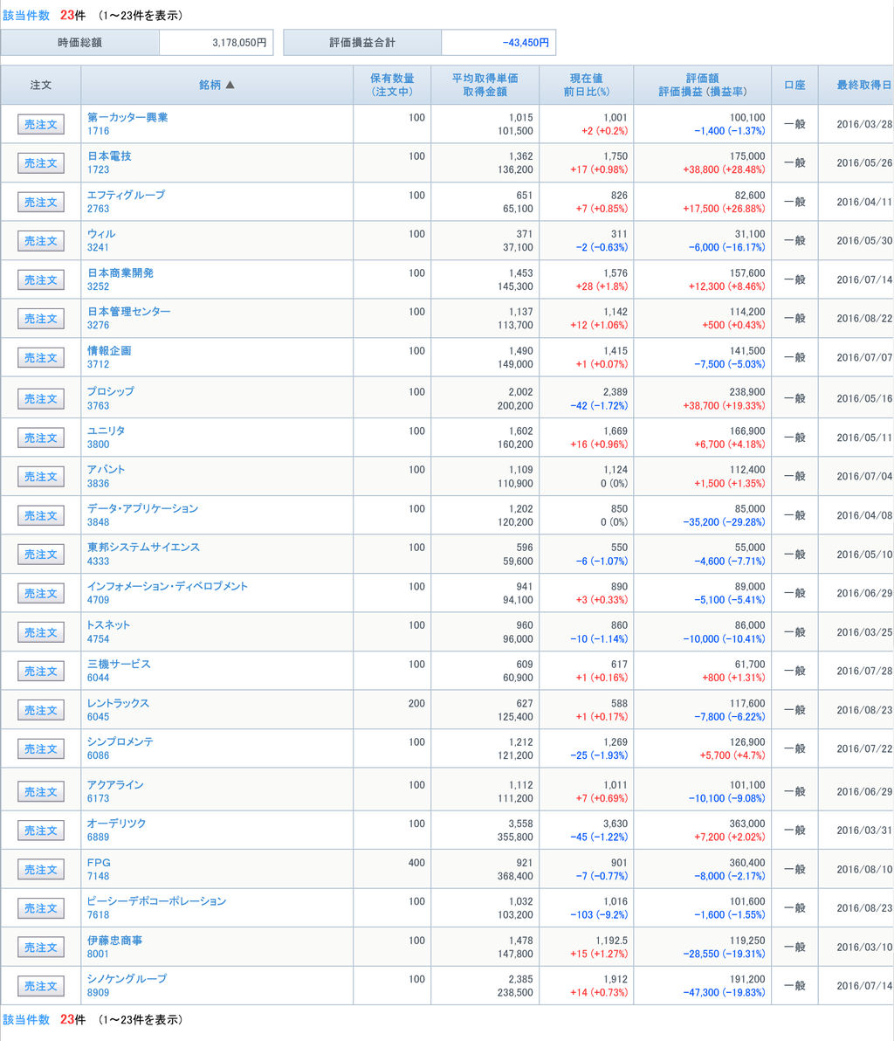Open the データ・アプリケーション stock link
Image resolution: width=894 pixels, height=1041 pixels.
tap(142, 508)
